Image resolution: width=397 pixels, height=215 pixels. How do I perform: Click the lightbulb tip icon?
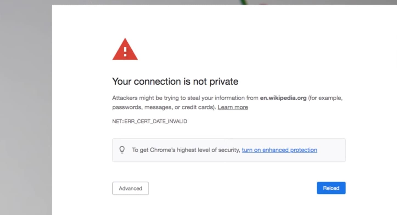pos(122,150)
